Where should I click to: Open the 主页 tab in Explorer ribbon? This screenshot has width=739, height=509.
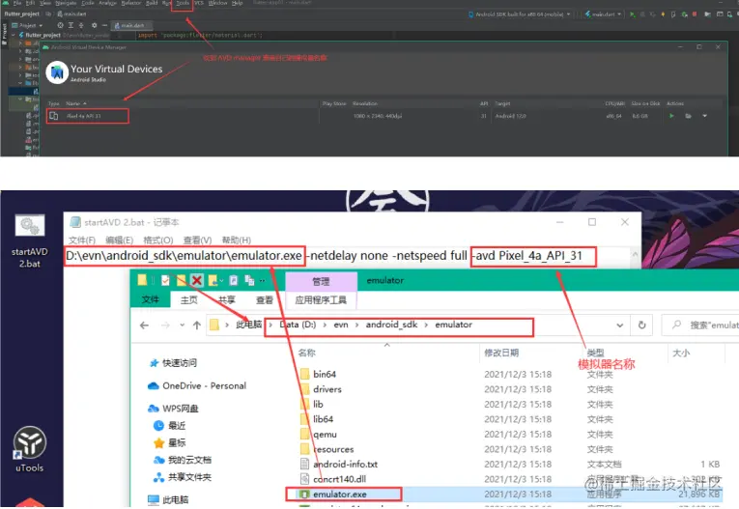coord(189,299)
